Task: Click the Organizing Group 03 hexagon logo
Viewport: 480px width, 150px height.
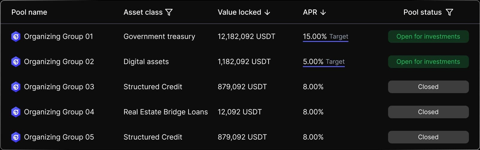Action: coord(16,87)
